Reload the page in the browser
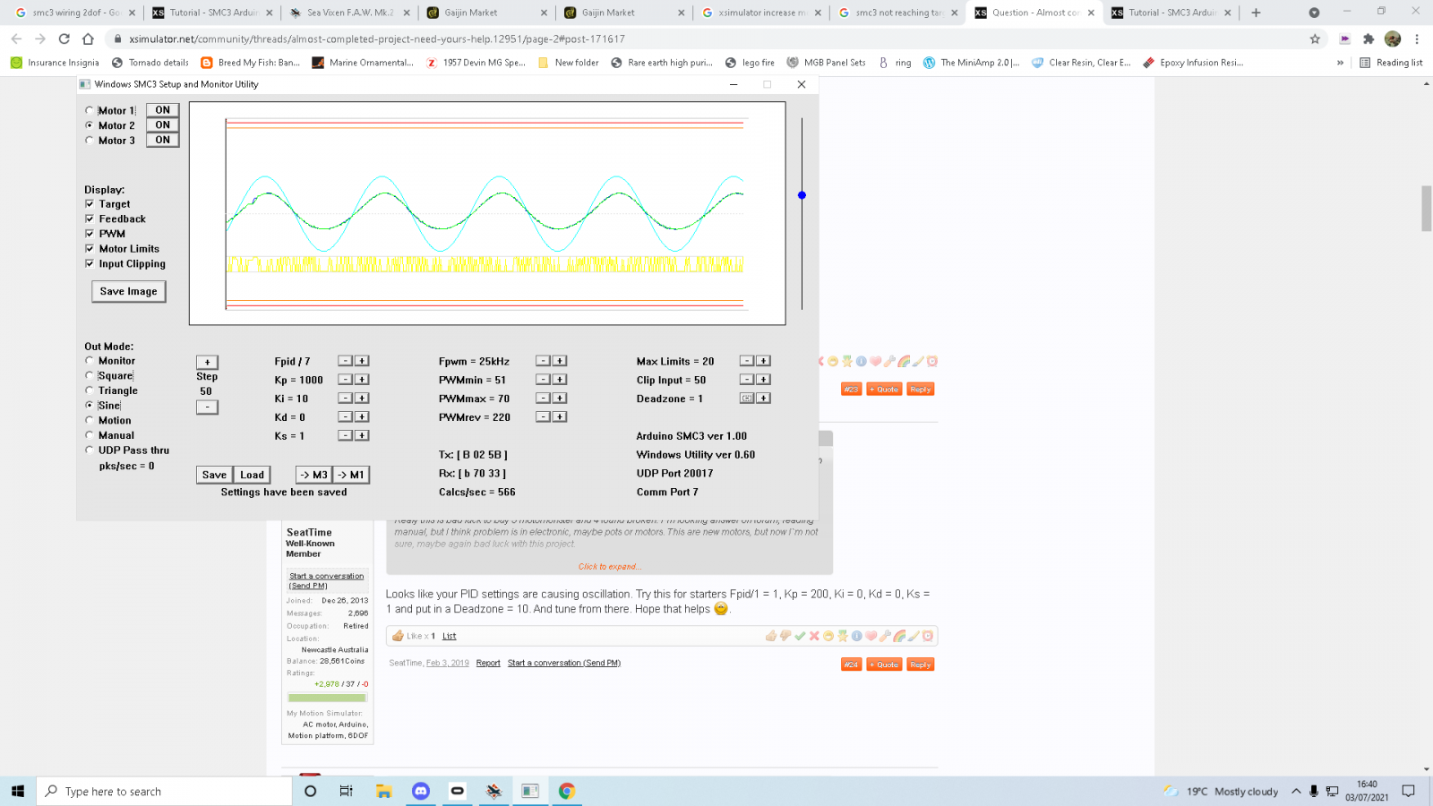The width and height of the screenshot is (1433, 806). pos(64,39)
